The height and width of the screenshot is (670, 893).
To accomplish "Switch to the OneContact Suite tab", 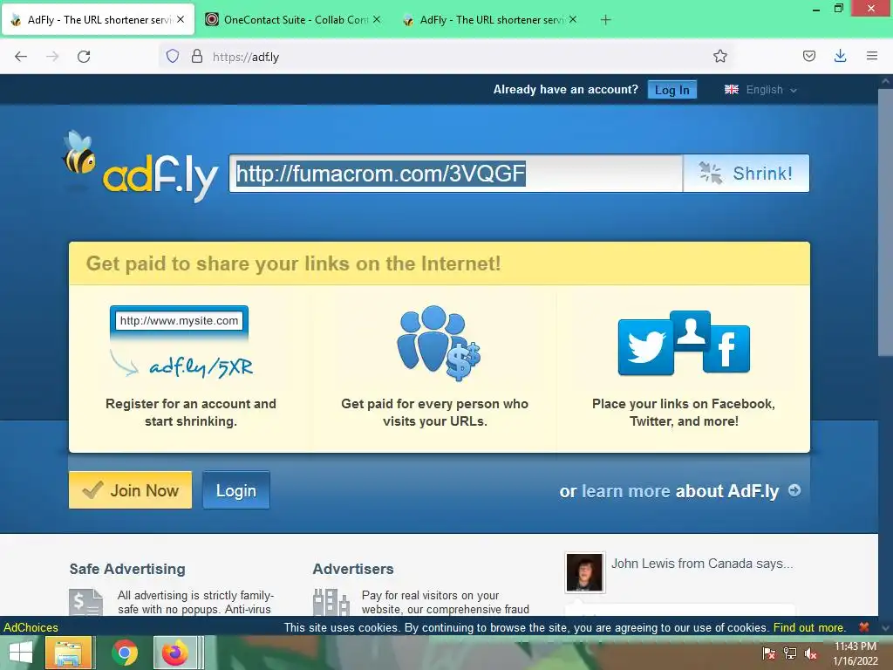I will [x=293, y=19].
